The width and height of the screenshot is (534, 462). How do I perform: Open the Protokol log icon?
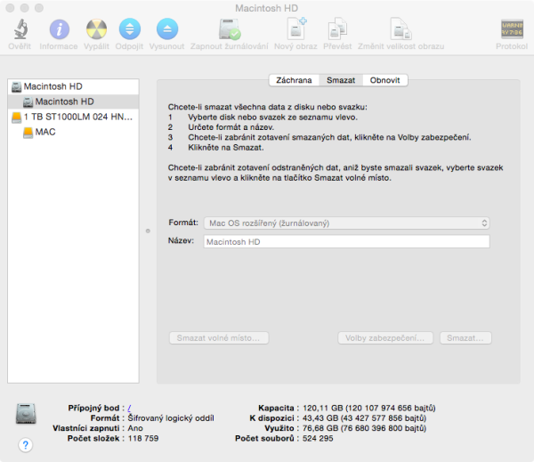tap(512, 30)
